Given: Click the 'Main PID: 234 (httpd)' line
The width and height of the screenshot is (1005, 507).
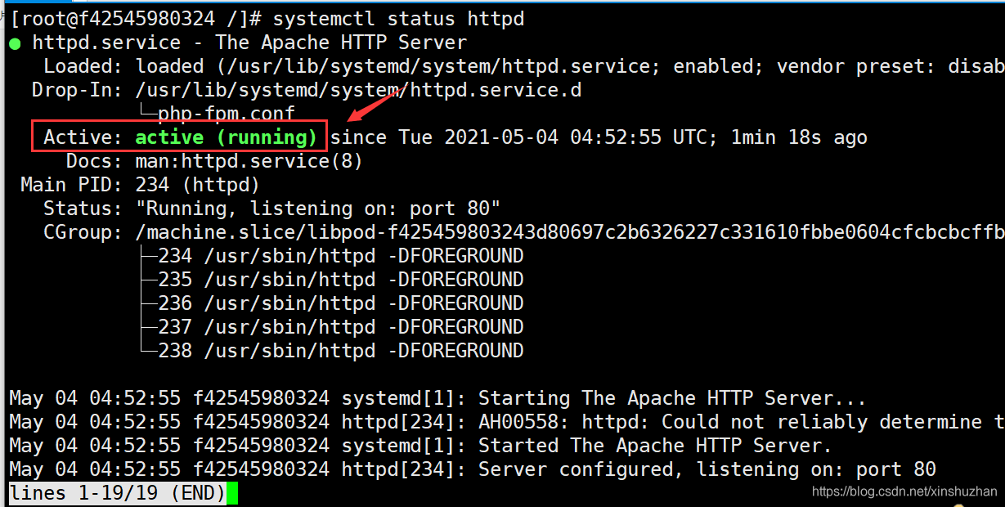Looking at the screenshot, I should pyautogui.click(x=140, y=185).
